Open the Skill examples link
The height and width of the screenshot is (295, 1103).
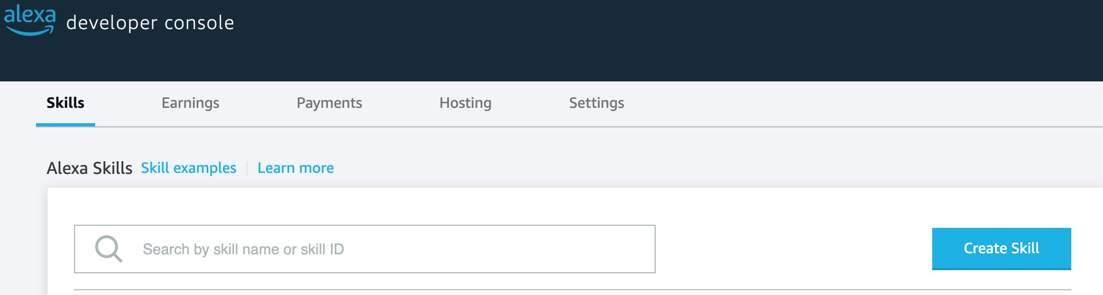pos(188,168)
